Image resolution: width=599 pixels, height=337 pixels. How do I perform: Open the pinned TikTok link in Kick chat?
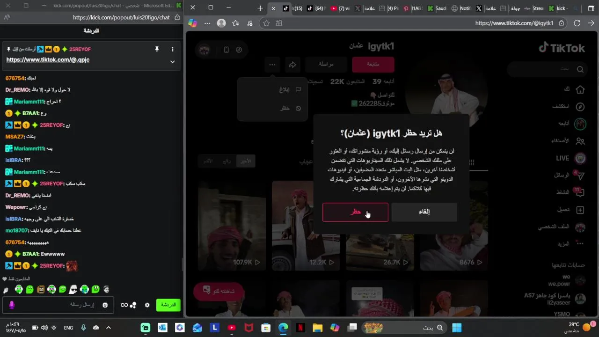[48, 60]
